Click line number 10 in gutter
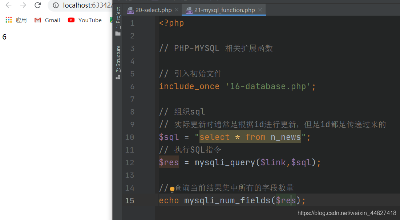This screenshot has width=400, height=220. (130, 137)
